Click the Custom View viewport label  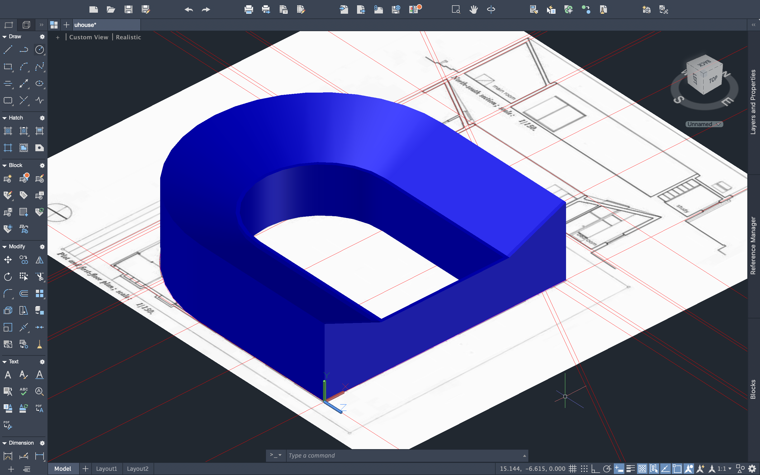[89, 37]
